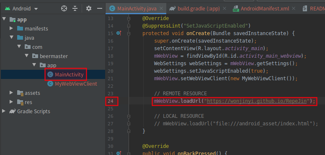Collapse the app module node
The image size is (325, 155).
point(4,19)
